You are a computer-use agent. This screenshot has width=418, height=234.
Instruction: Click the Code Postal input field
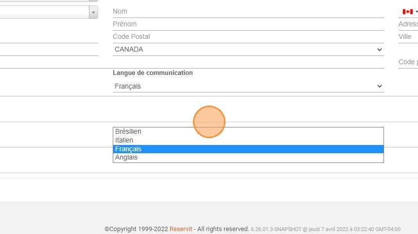[x=248, y=37]
